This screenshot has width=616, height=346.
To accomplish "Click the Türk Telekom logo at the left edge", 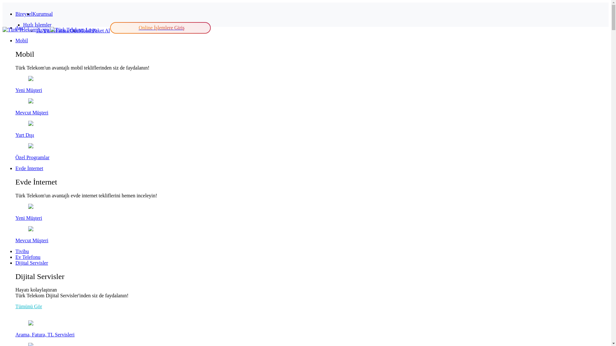I will pyautogui.click(x=26, y=30).
